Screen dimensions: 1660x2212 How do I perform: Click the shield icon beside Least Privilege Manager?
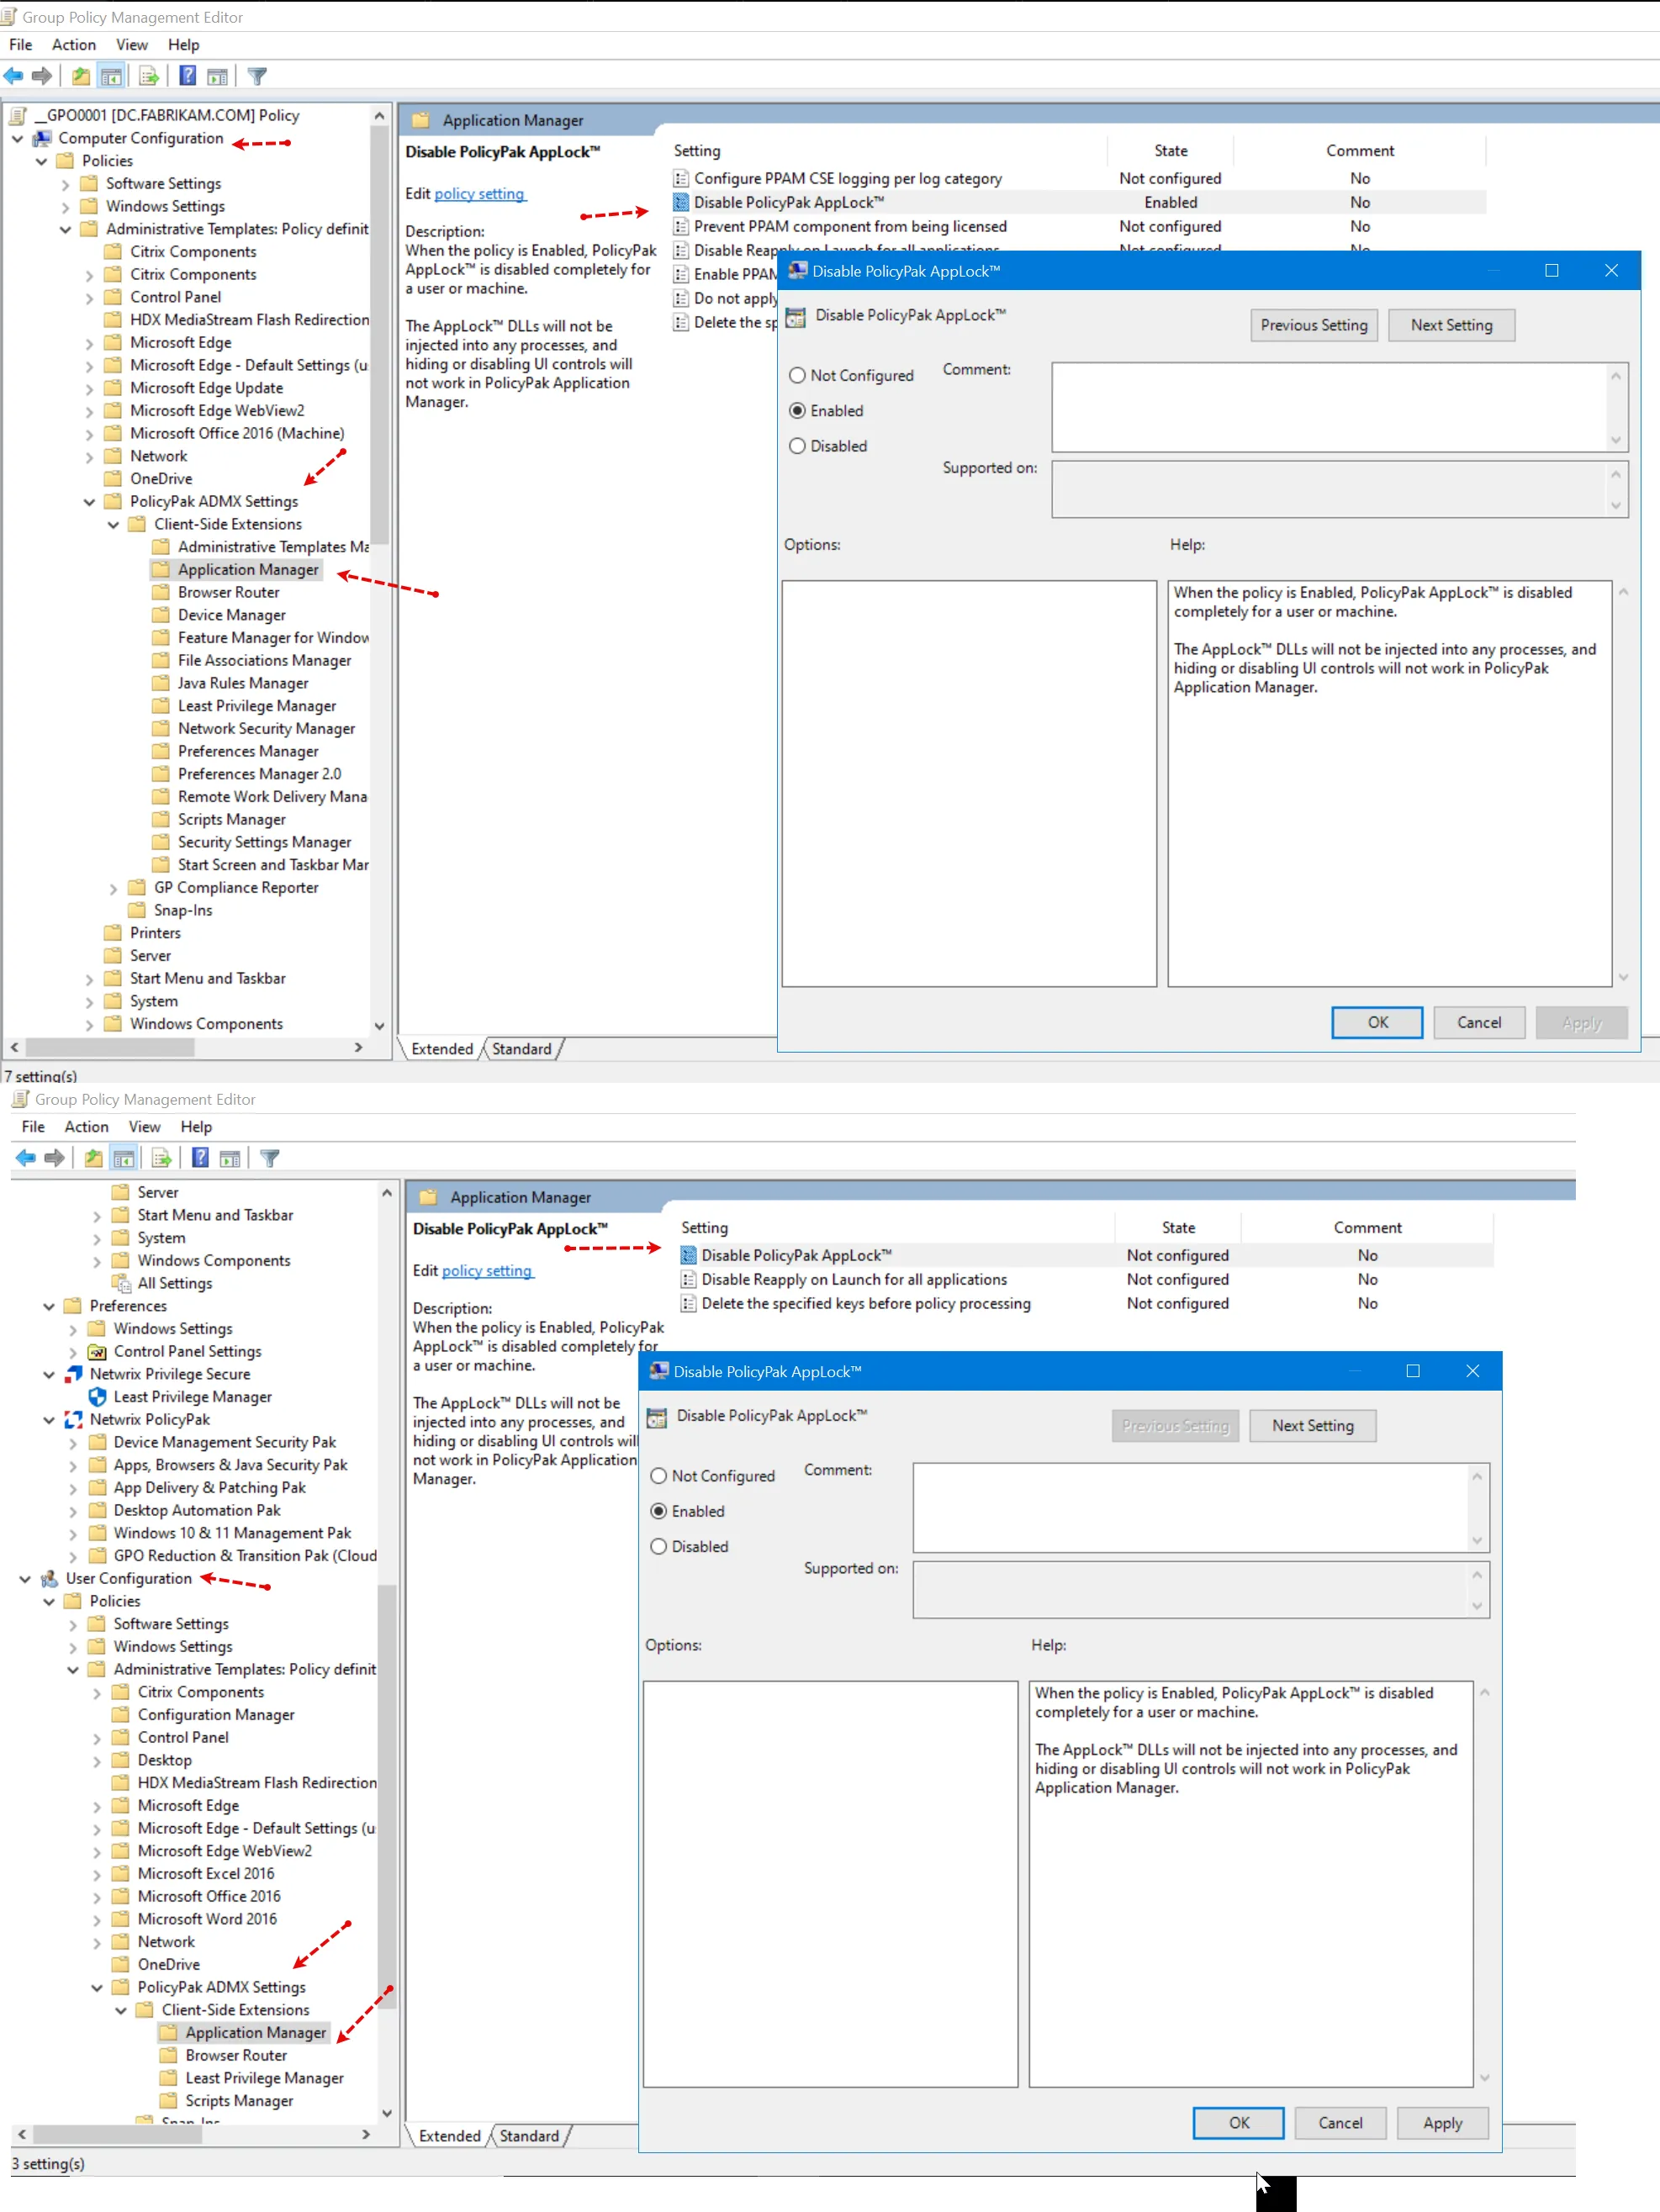tap(97, 1396)
